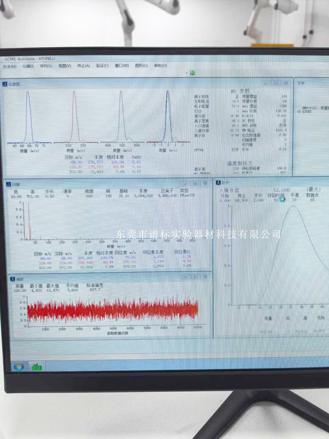Open the Windows Start menu

tap(19, 366)
